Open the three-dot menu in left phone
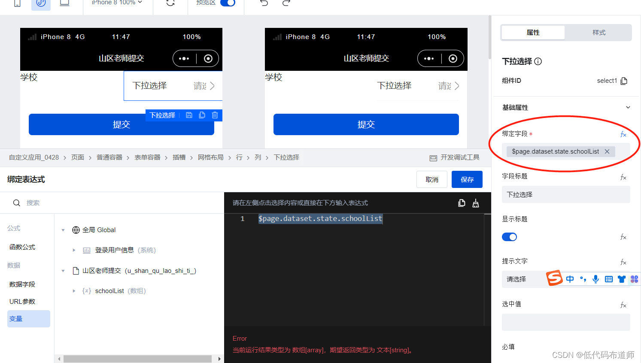Screen dimensions: 641x363 tap(184, 58)
